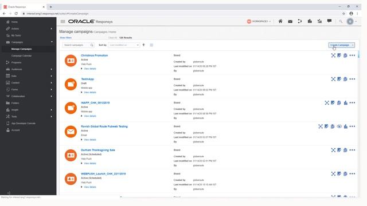
Task: Click the edit icon for TestInApp
Action: pos(339,79)
